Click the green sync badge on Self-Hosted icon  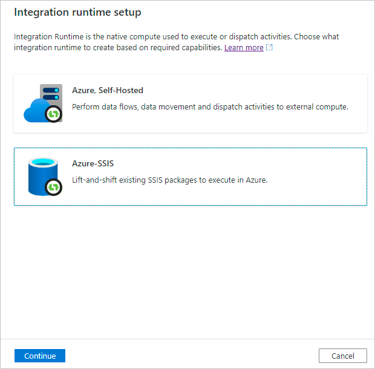pyautogui.click(x=55, y=114)
